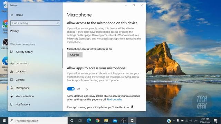Turn off apps microphone access toggle
Image resolution: width=221 pixels, height=124 pixels.
pyautogui.click(x=71, y=89)
